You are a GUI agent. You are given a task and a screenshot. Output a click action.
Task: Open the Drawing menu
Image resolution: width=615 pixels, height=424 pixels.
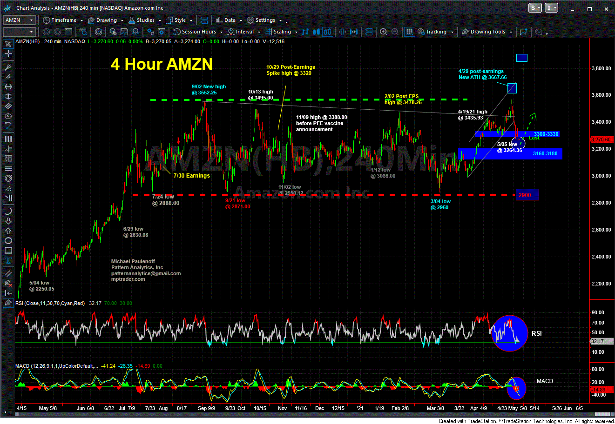[105, 20]
